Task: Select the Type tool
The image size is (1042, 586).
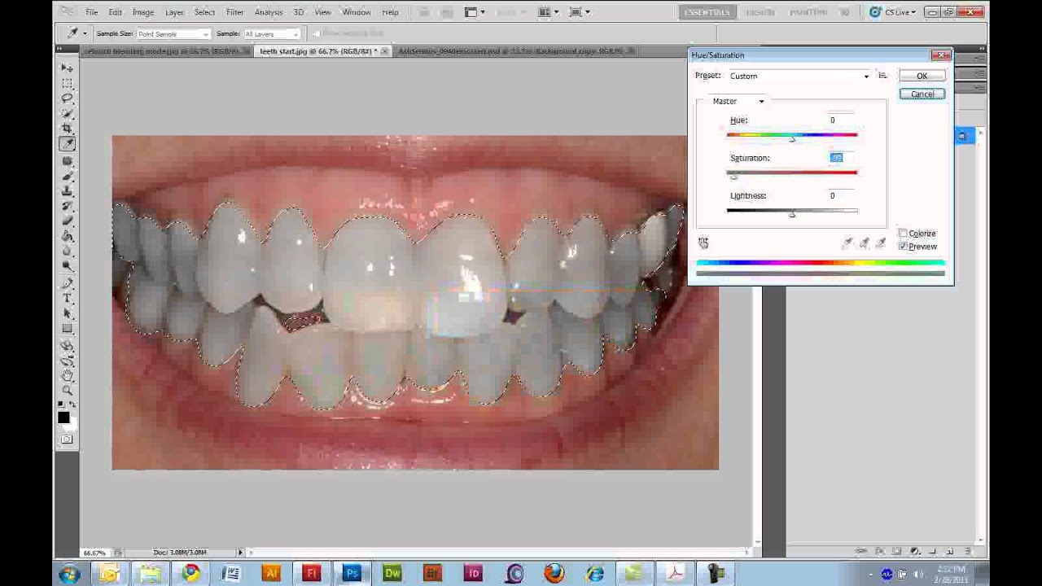Action: 67,300
